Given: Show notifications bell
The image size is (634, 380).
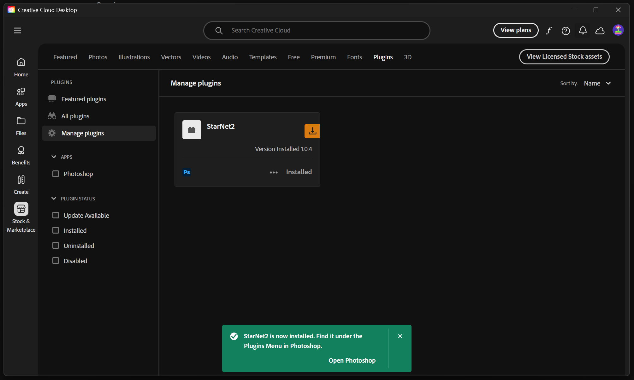Looking at the screenshot, I should click(x=583, y=30).
